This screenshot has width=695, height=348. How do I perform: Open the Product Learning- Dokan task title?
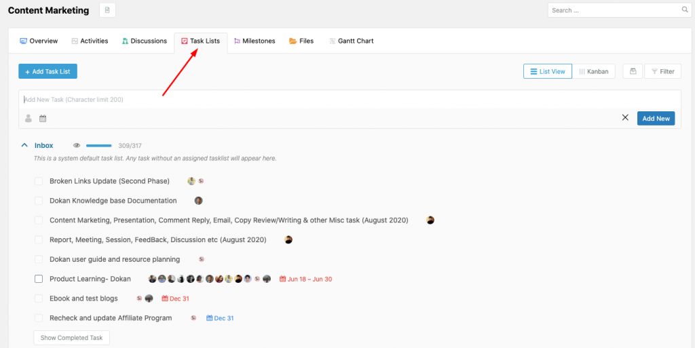click(90, 279)
